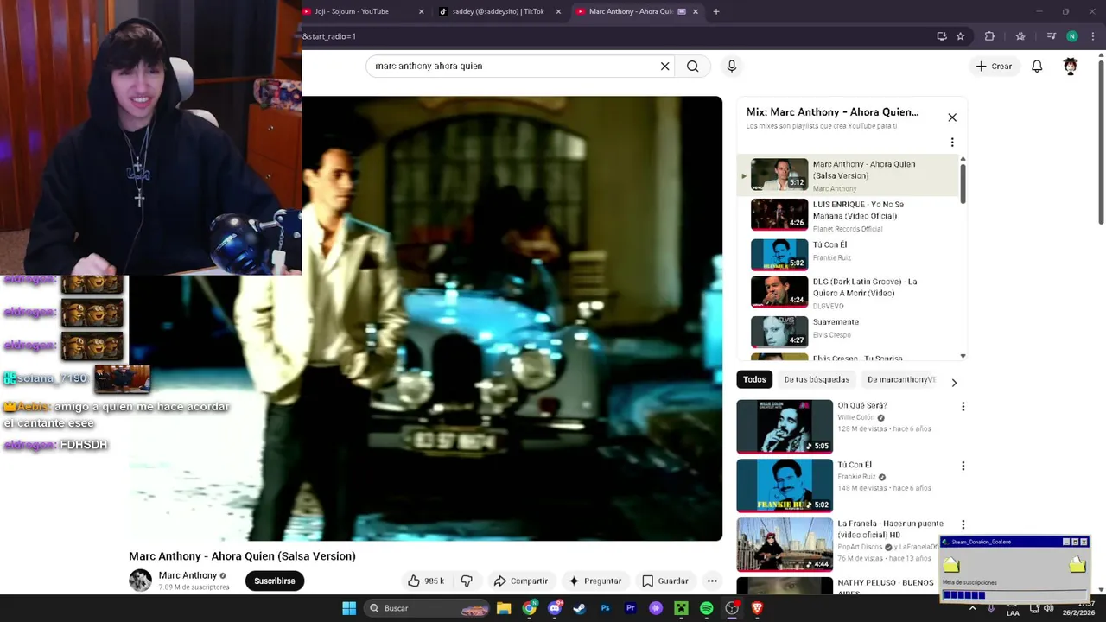Image resolution: width=1106 pixels, height=622 pixels.
Task: Click the Guardar save button
Action: click(x=665, y=581)
